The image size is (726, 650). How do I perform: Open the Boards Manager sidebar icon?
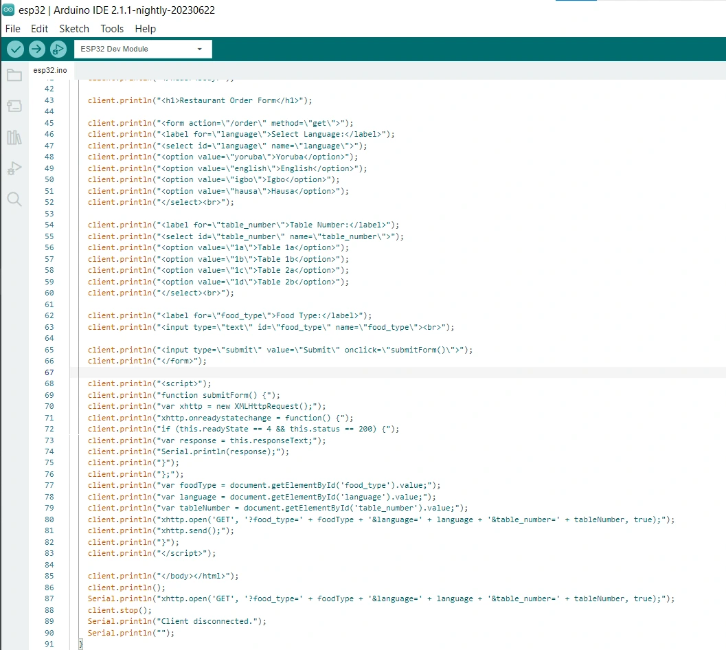coord(14,106)
